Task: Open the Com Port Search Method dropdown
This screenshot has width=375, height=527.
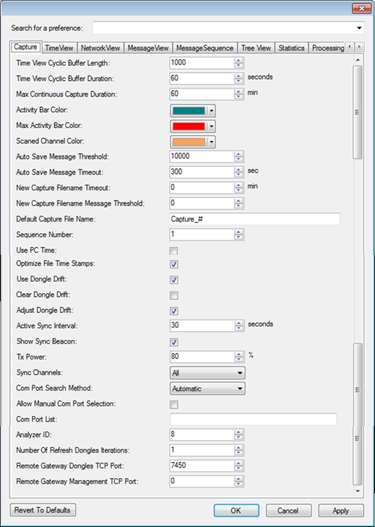Action: (x=208, y=389)
